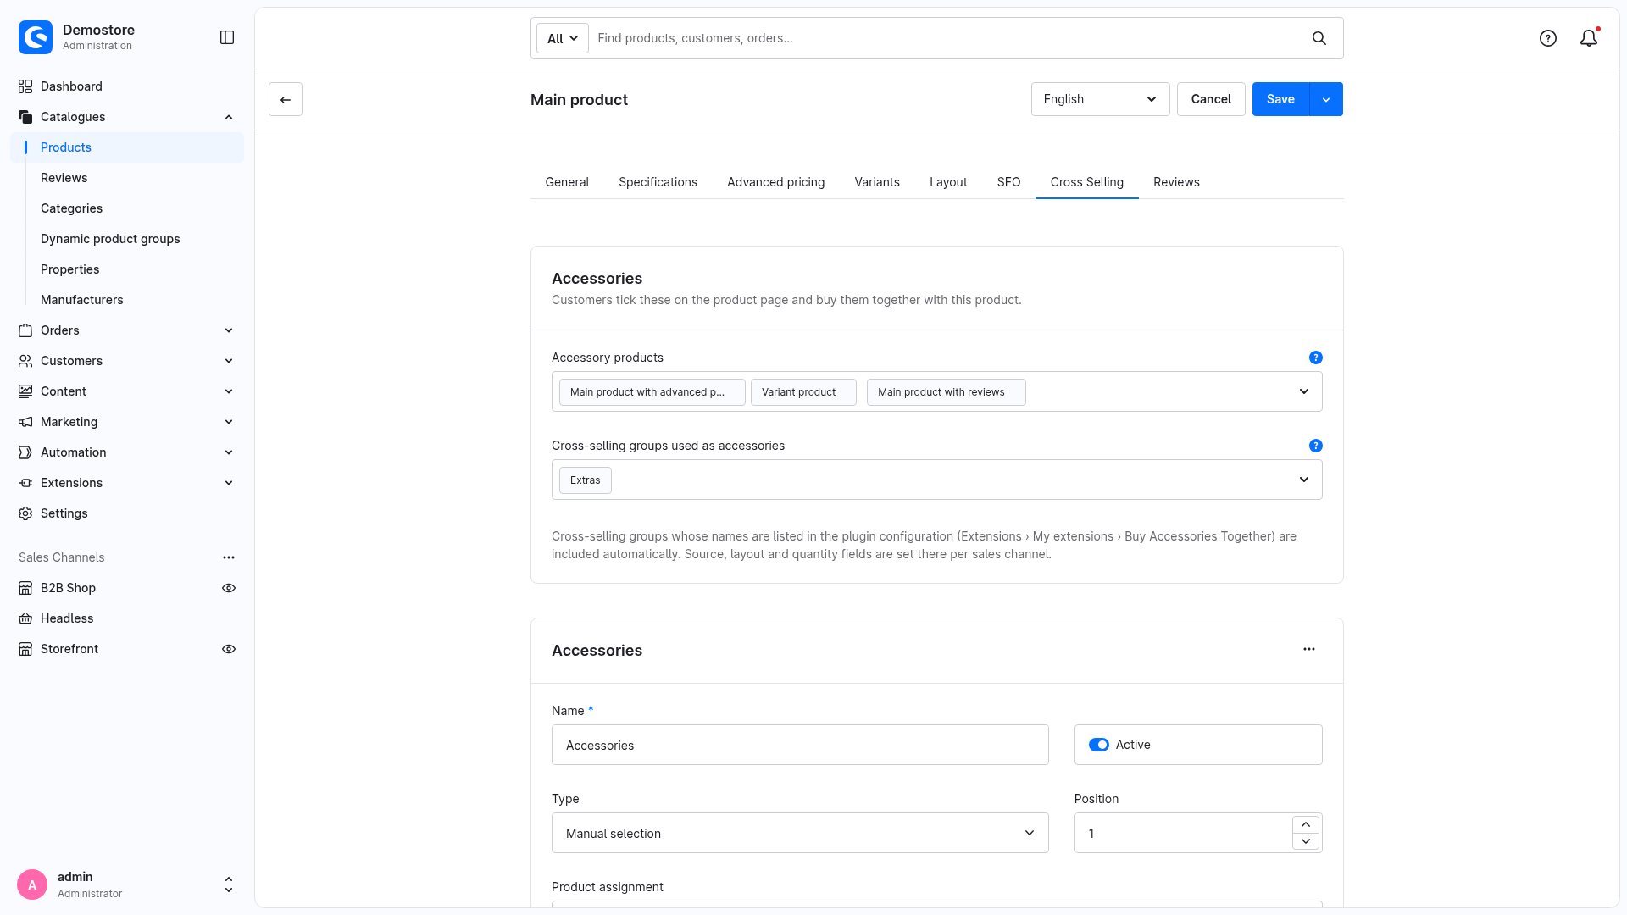The image size is (1627, 915).
Task: Toggle the B2B Shop visibility eye
Action: point(229,588)
